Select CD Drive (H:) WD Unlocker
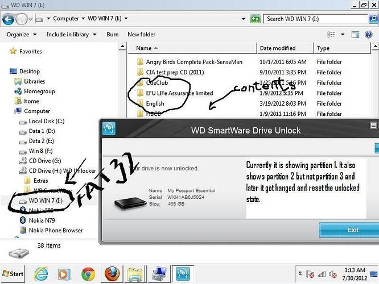This screenshot has height=284, width=379. [57, 170]
